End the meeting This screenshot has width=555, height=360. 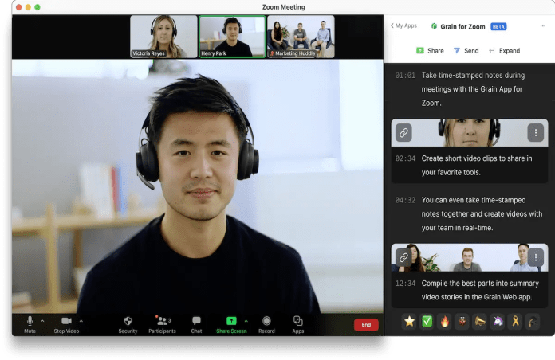pyautogui.click(x=366, y=325)
